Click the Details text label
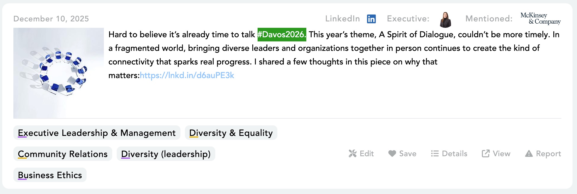The image size is (577, 194). pos(454,154)
